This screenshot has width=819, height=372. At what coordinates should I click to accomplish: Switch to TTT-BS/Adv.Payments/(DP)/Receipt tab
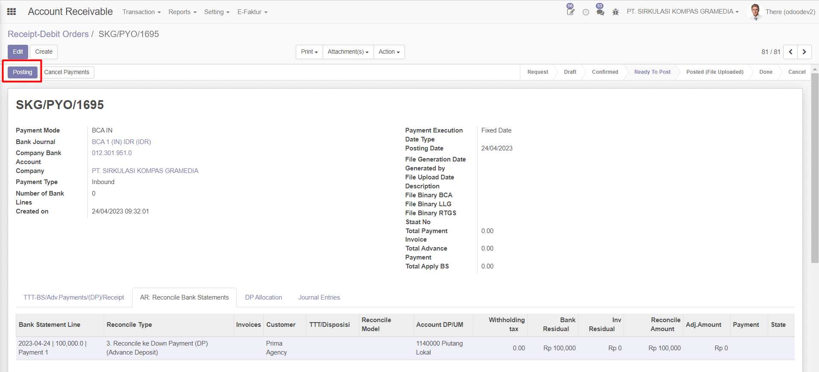pos(74,297)
